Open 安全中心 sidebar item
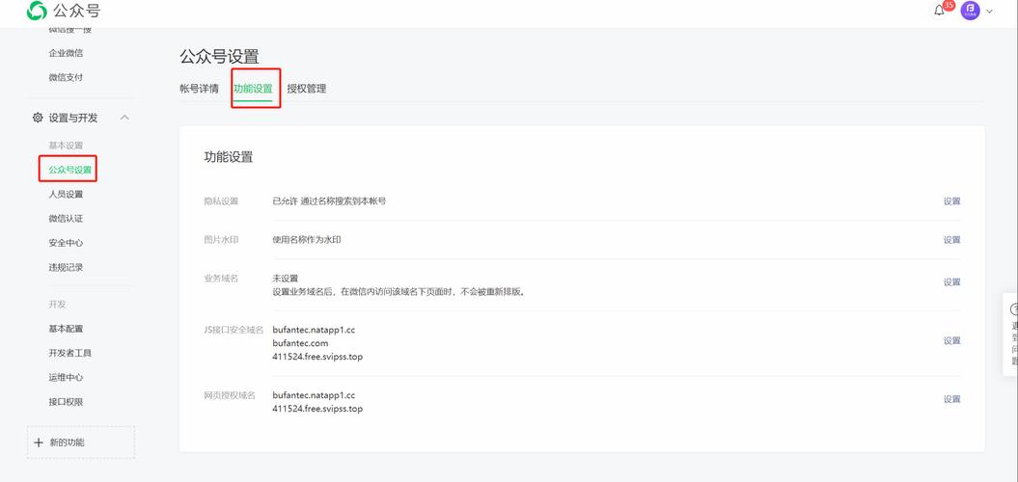 [x=66, y=243]
